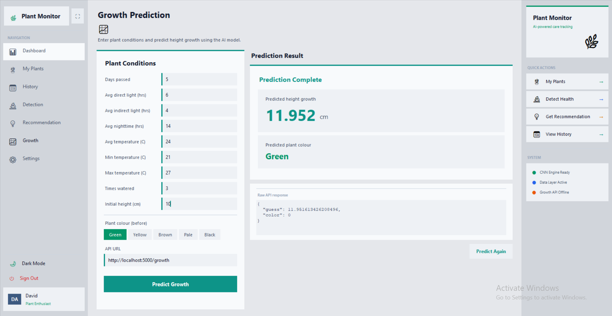Select Green plant colour option

(x=115, y=235)
